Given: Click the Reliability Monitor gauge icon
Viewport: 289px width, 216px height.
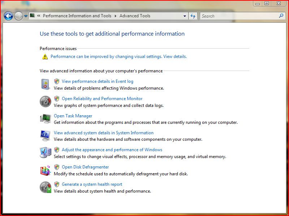Looking at the screenshot, I should click(46, 102).
